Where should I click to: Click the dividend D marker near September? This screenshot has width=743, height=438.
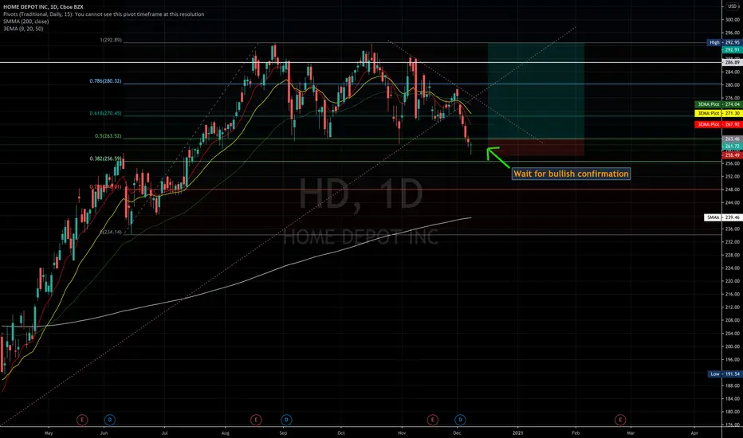[x=286, y=420]
